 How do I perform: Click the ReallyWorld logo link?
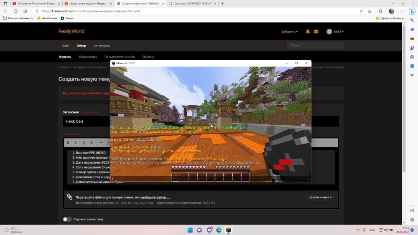71,31
